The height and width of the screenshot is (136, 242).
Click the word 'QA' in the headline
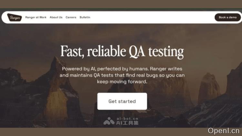pos(137,52)
